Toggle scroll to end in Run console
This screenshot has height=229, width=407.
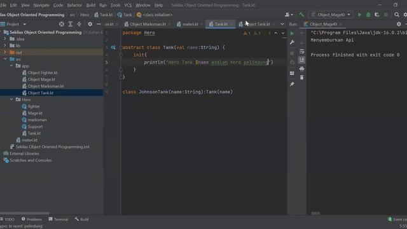coord(301,60)
